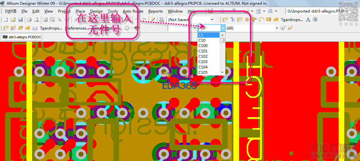360x161 pixels.
Task: Click the find filter icon with magnifier
Action: point(283,28)
